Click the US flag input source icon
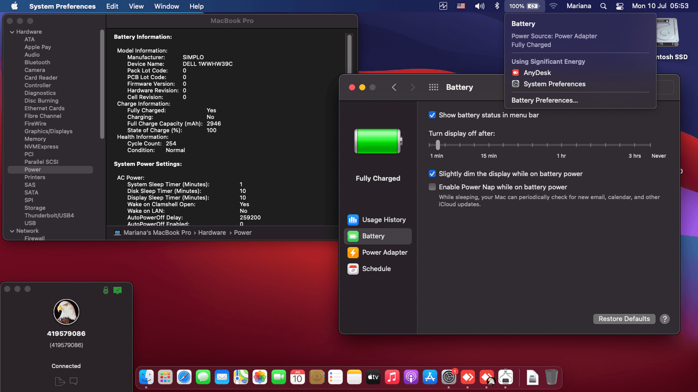The image size is (698, 392). (461, 6)
